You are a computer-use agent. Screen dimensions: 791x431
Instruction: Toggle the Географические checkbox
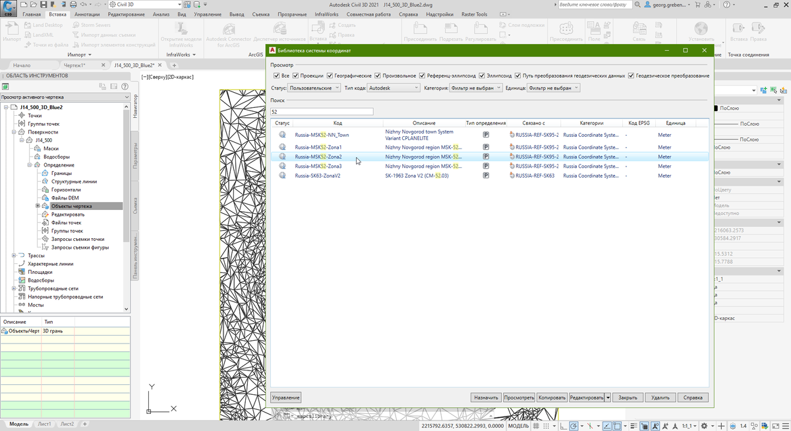(330, 76)
